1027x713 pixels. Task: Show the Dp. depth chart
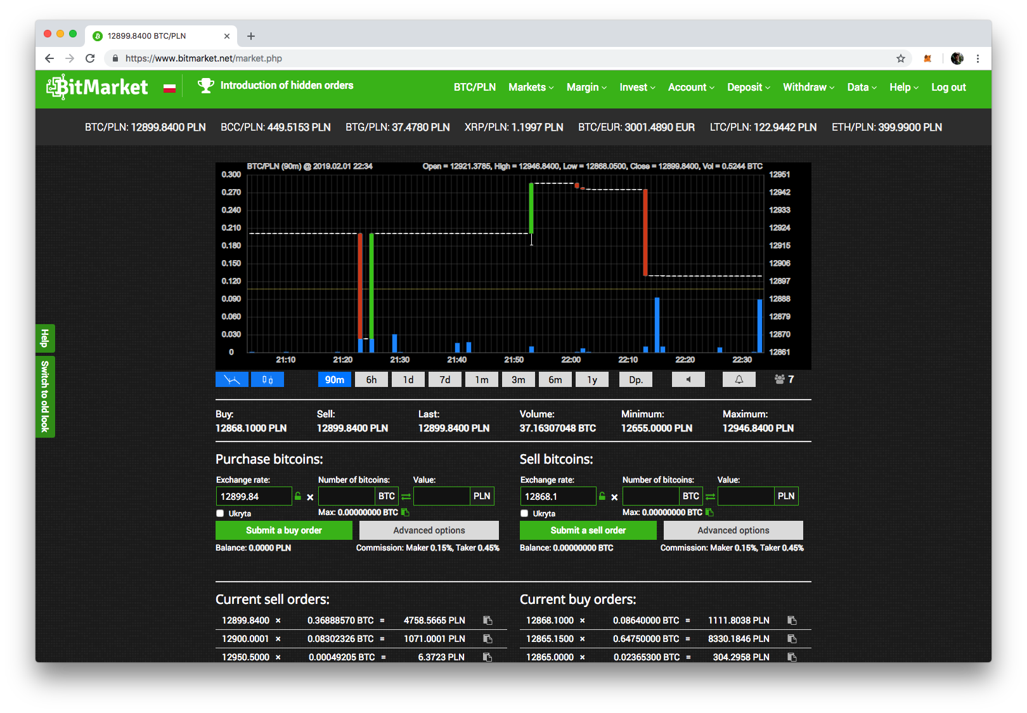(636, 379)
